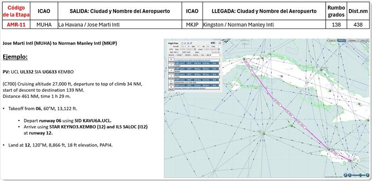Select the SIA VOR icon in the list
Viewport: 372px width, 181px height.
tap(171, 82)
